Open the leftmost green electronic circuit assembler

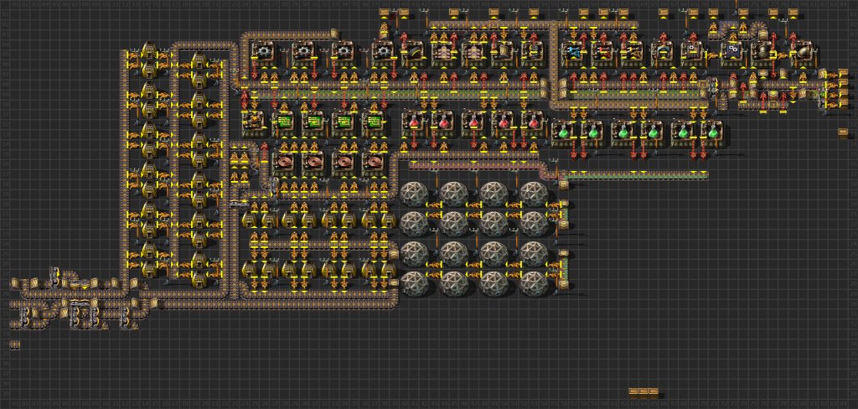click(283, 123)
